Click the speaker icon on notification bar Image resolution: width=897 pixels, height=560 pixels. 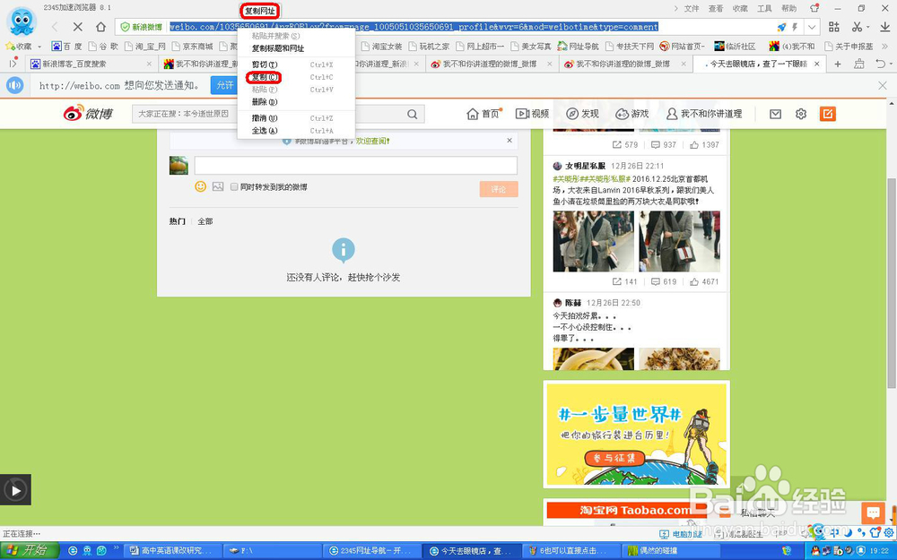[15, 85]
